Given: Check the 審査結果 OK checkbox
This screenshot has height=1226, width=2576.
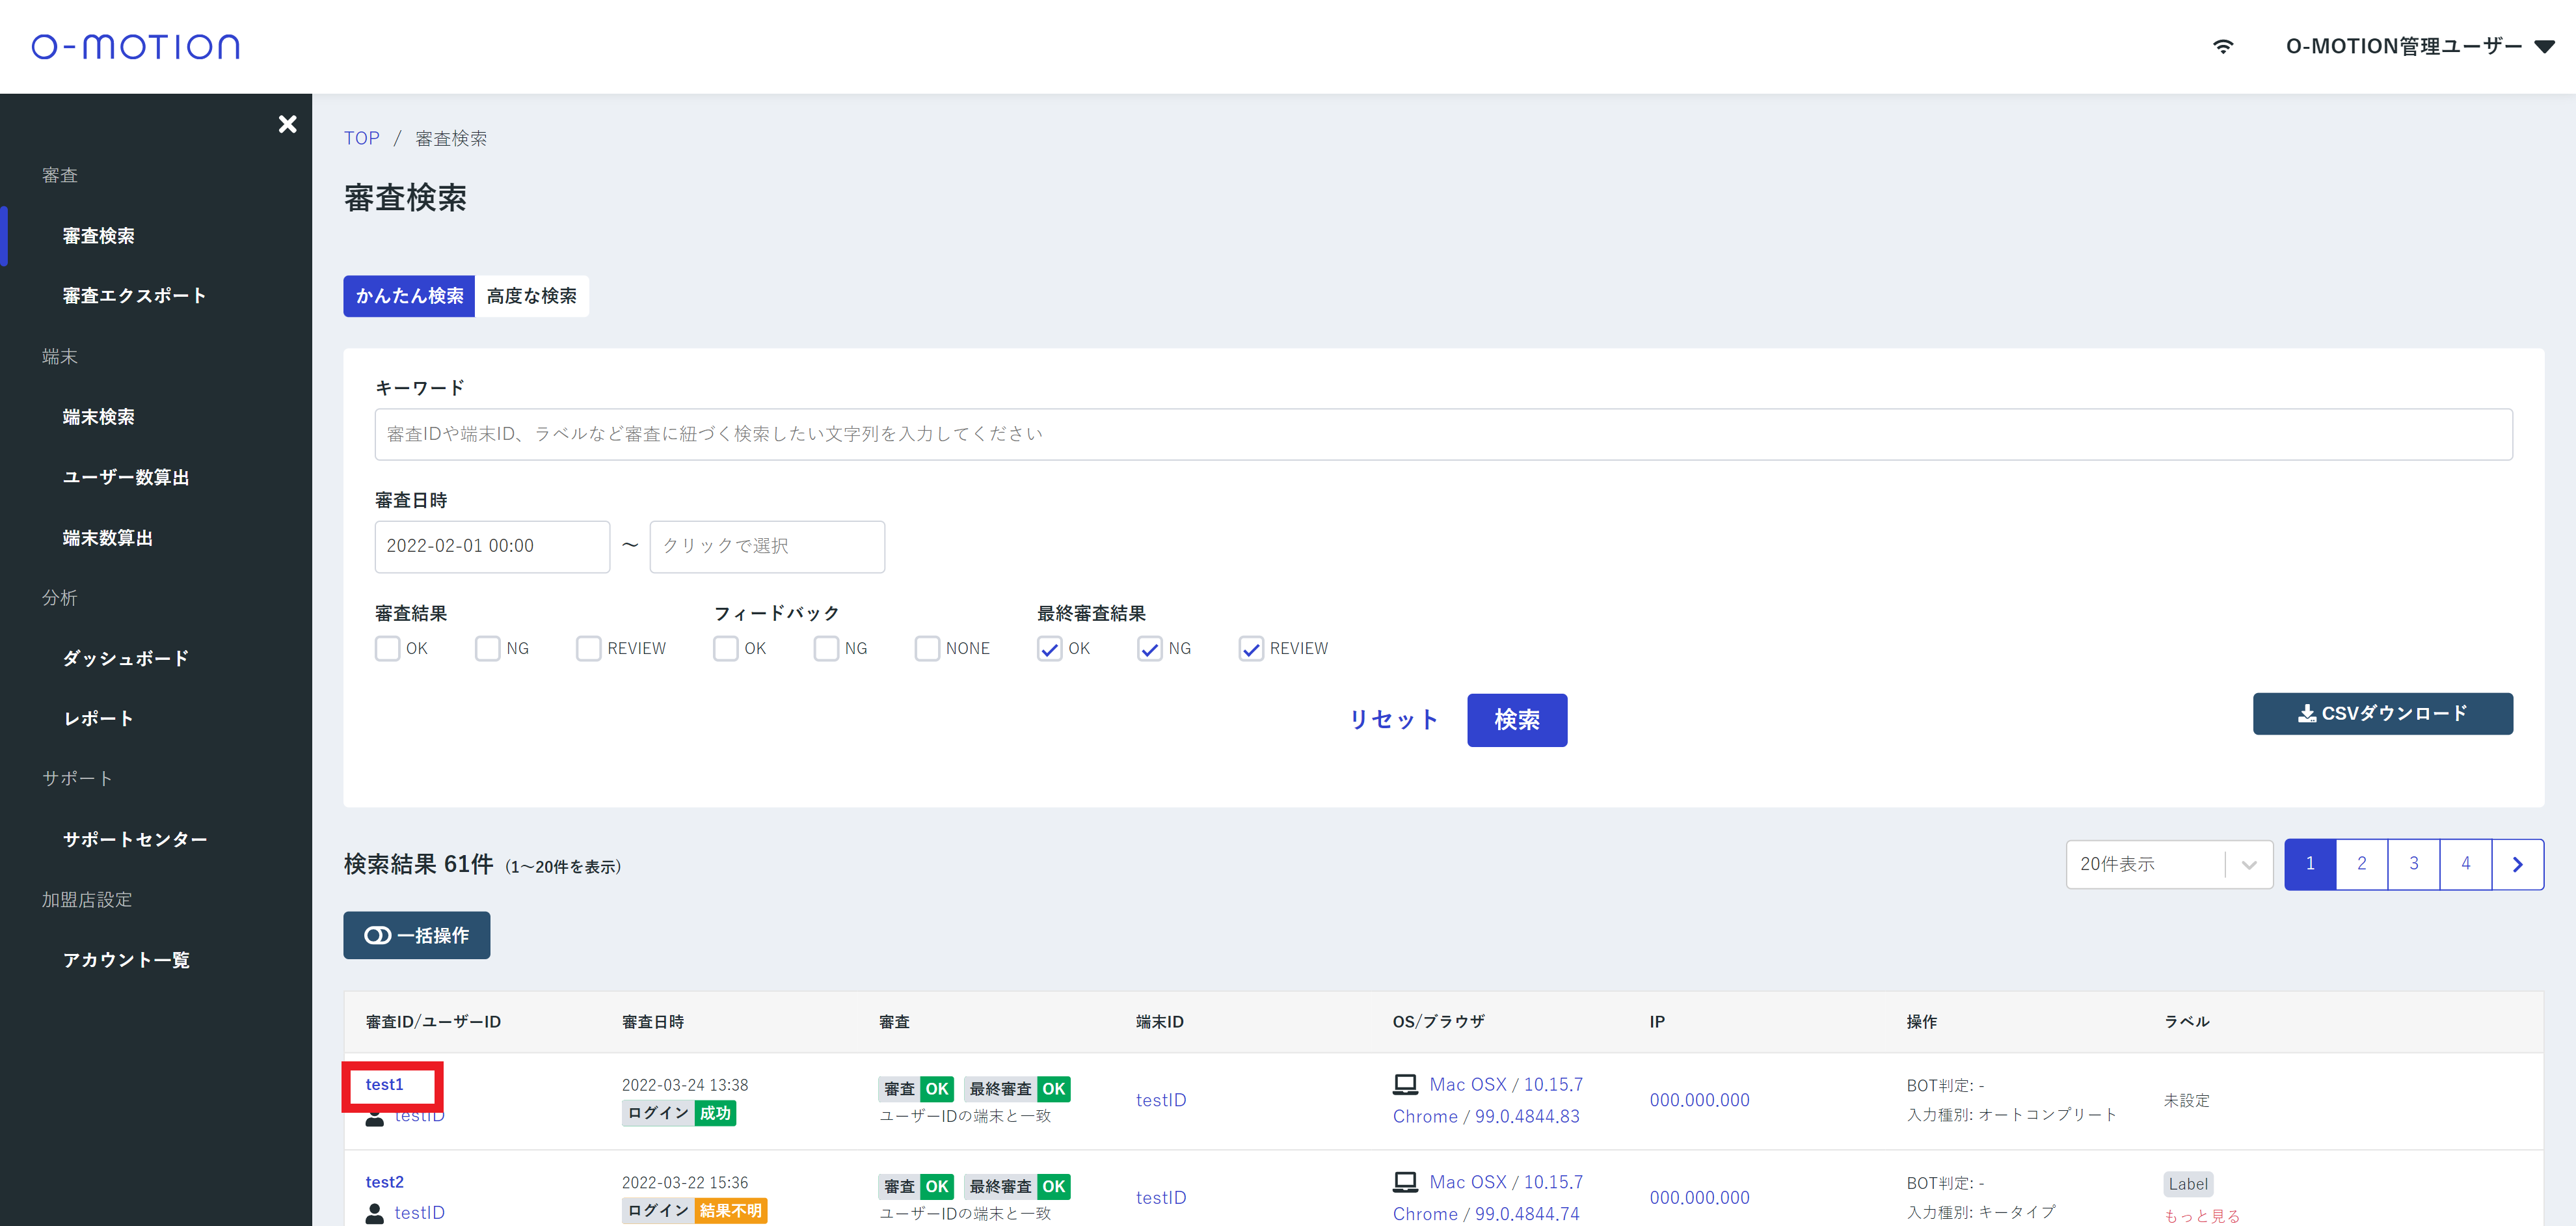Looking at the screenshot, I should click(388, 649).
